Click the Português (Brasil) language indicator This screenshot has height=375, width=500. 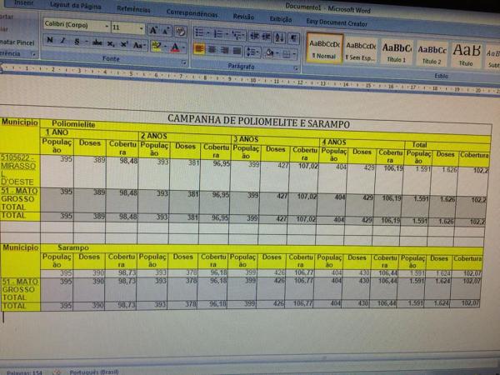(x=94, y=372)
